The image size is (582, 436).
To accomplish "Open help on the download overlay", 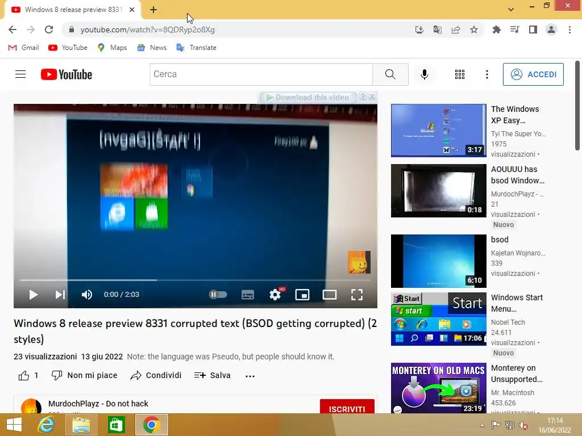I will coord(363,97).
